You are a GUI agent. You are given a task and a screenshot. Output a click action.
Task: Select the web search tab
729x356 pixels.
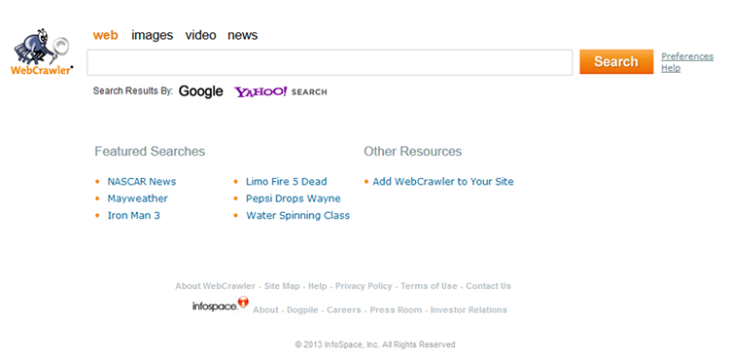[x=106, y=35]
